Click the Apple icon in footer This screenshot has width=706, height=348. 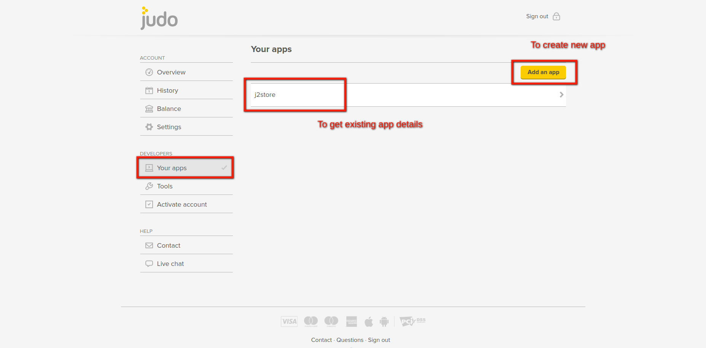[368, 322]
